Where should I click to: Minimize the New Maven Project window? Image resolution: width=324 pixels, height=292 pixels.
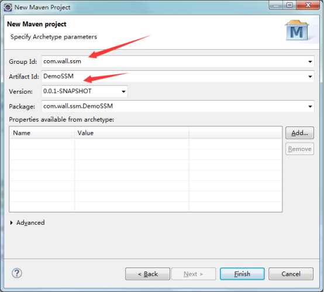pyautogui.click(x=276, y=5)
